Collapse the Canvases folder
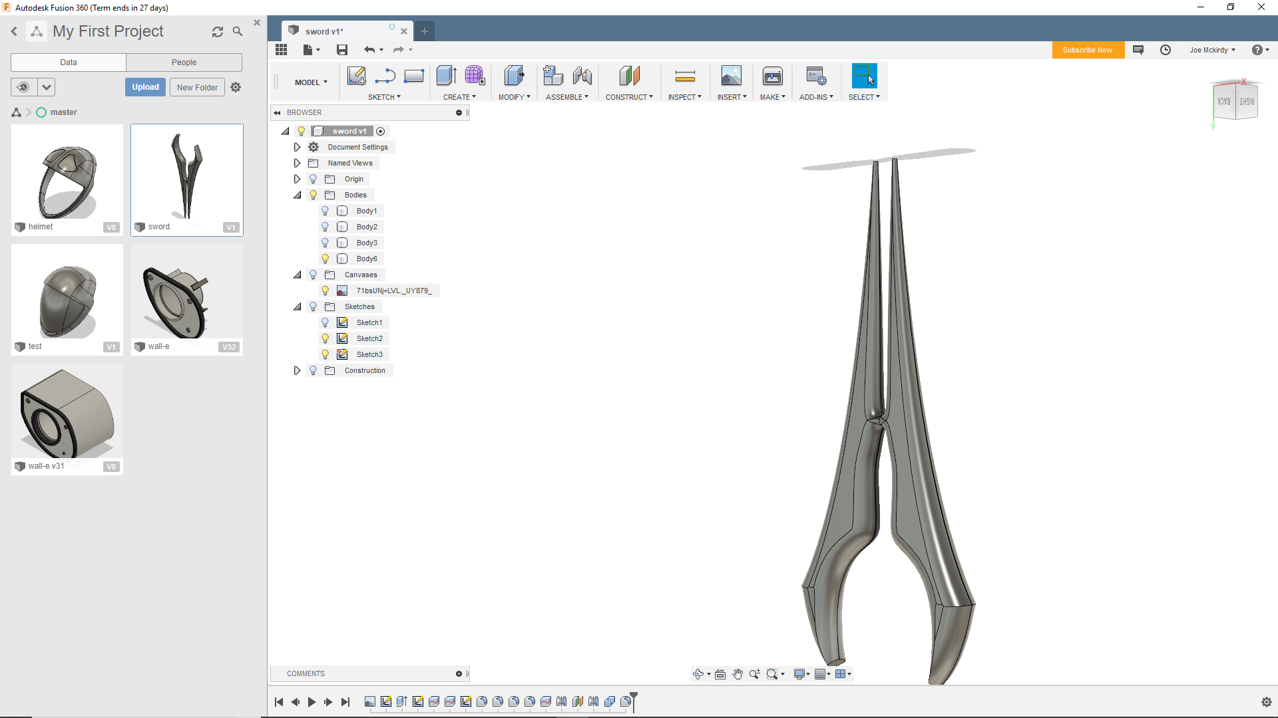 (x=298, y=275)
